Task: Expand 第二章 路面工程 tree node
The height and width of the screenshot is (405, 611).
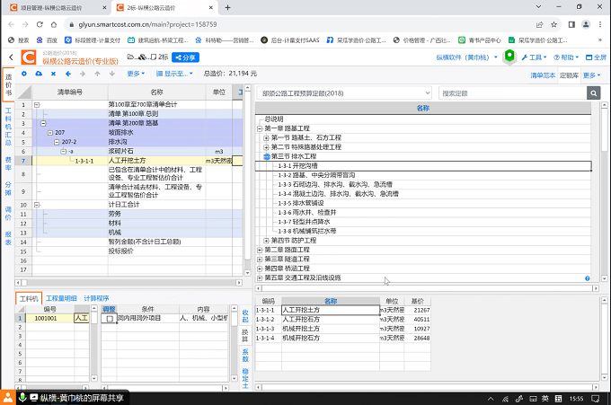Action: pos(259,249)
